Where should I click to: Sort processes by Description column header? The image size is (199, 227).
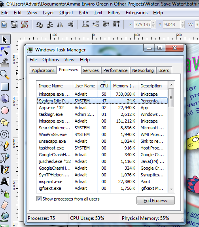(153, 86)
